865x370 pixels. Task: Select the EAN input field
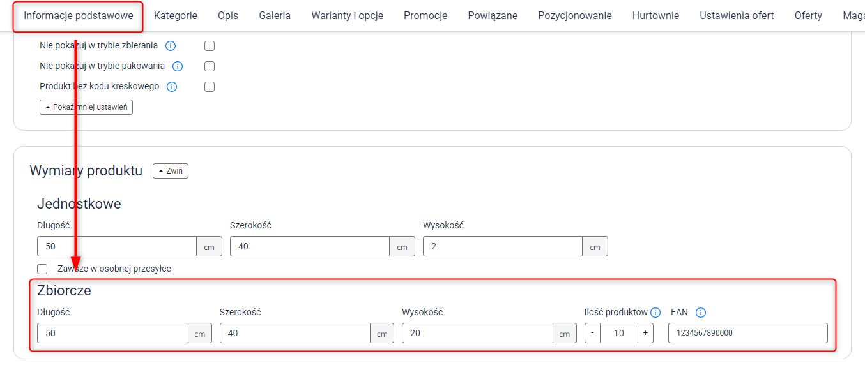pos(748,333)
